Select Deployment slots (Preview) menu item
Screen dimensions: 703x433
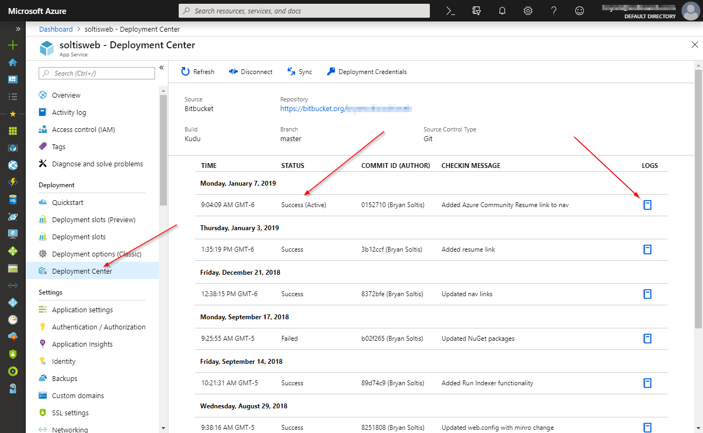93,219
